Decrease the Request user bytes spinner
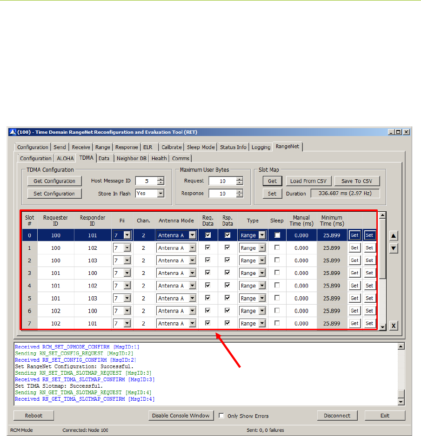Screen dimensions: 421x436 click(240, 183)
